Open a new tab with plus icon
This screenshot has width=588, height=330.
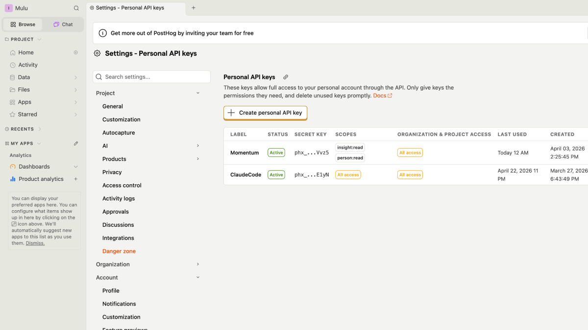point(194,8)
